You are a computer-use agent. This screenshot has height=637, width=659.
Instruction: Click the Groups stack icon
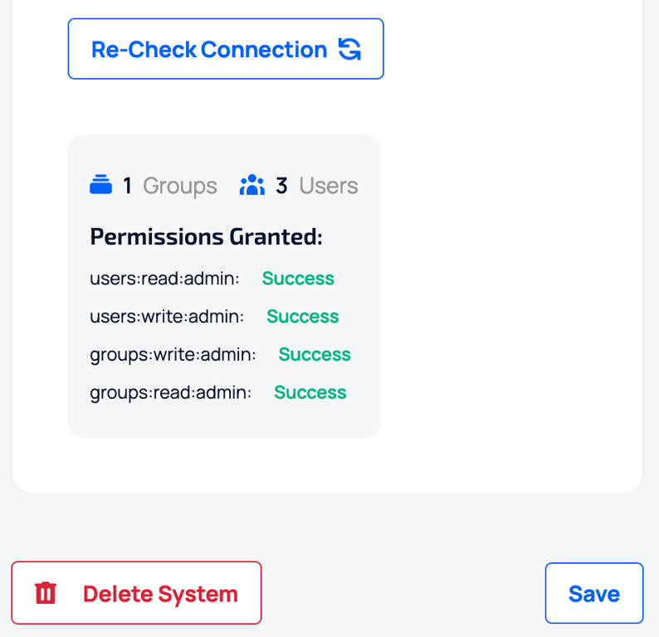(101, 184)
